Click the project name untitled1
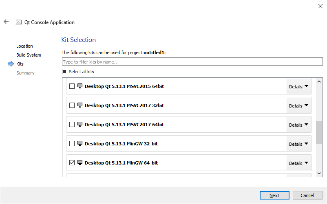 (154, 53)
